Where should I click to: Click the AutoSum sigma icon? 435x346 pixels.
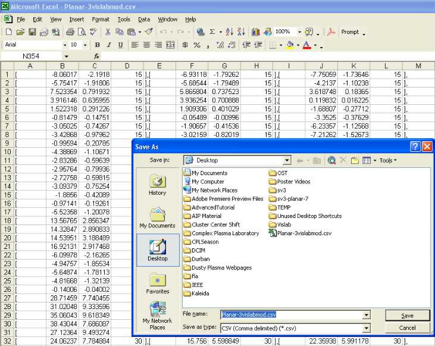click(212, 32)
